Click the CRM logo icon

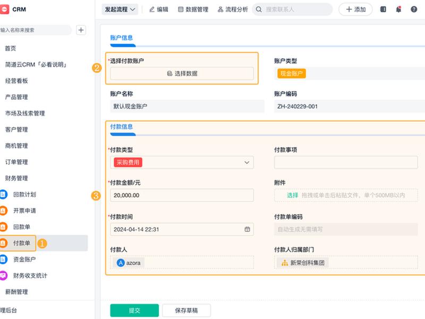[x=4, y=9]
